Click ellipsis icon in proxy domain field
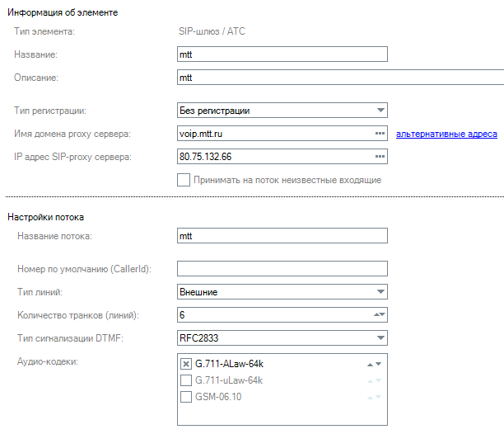The image size is (504, 434). click(380, 133)
